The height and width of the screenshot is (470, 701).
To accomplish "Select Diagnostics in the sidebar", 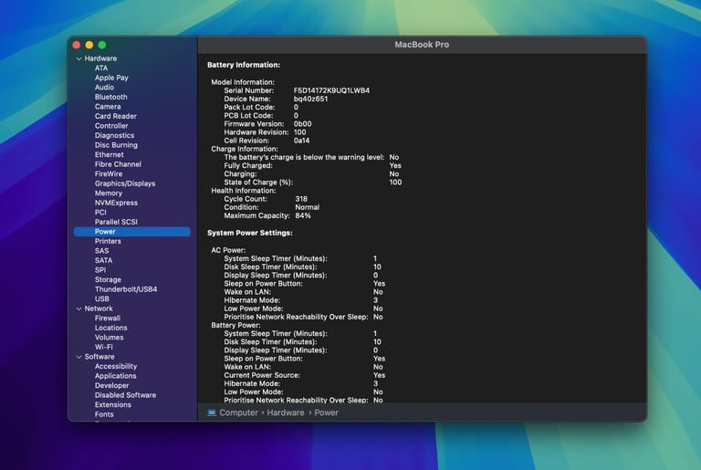I will tap(114, 135).
